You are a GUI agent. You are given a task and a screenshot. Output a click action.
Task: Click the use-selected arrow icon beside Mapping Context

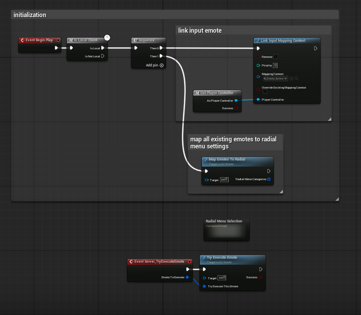tap(292, 78)
